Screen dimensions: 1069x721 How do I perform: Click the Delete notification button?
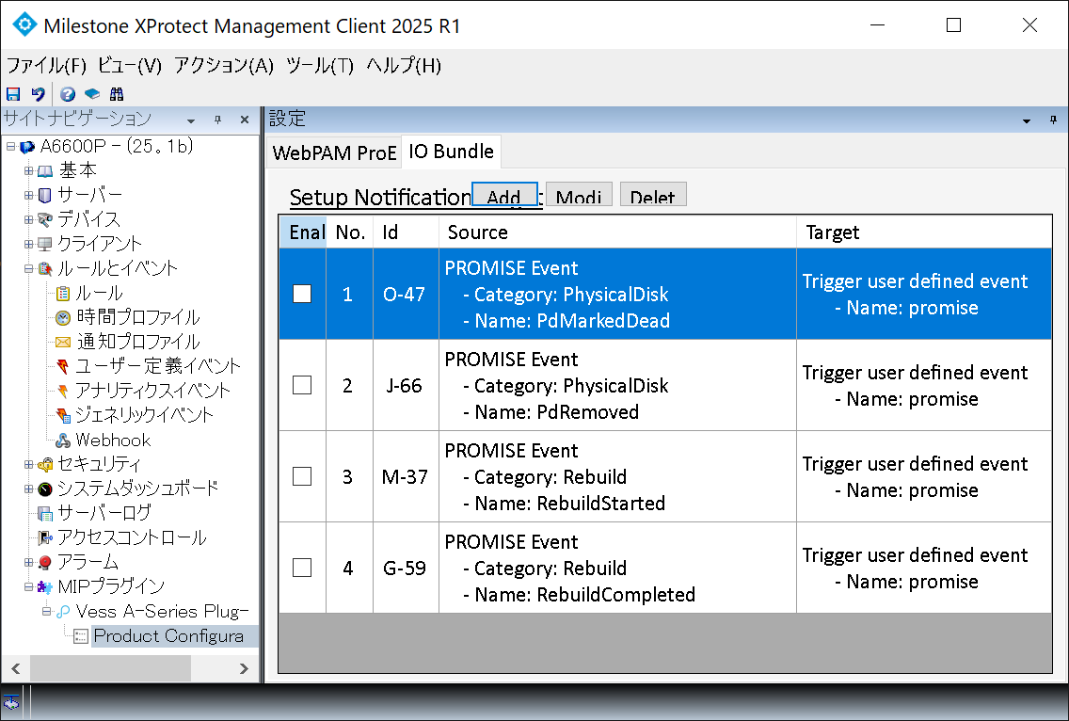653,195
